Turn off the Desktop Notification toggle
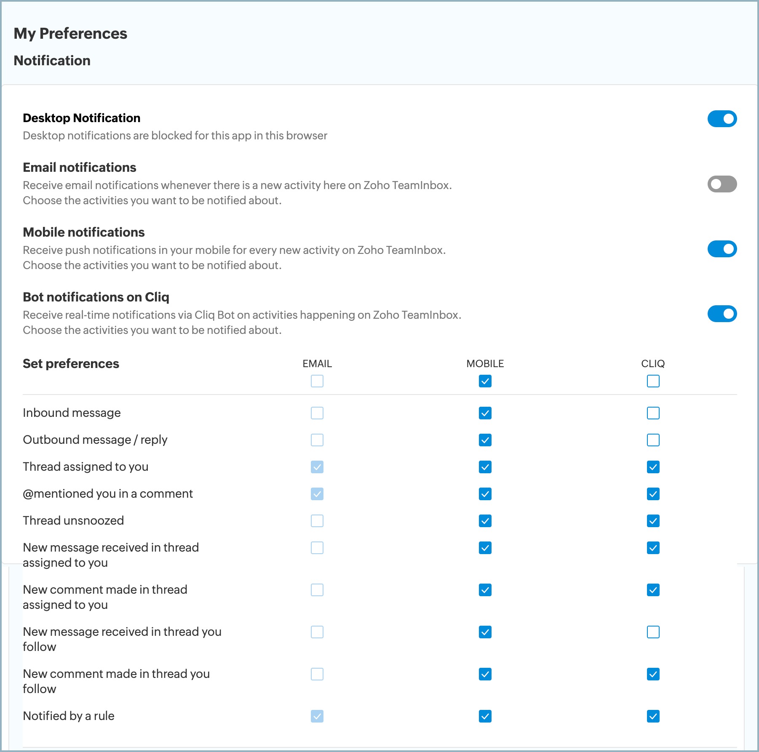The height and width of the screenshot is (752, 759). (x=722, y=119)
